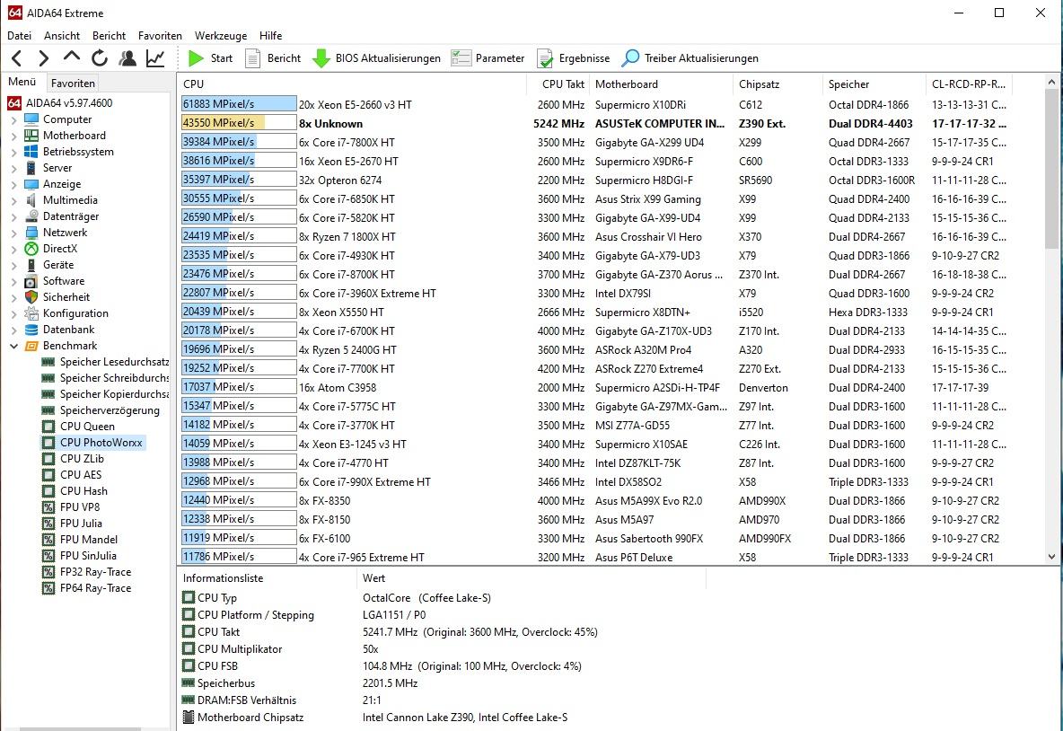Click the Datenbank database icon
Image resolution: width=1063 pixels, height=731 pixels.
tap(31, 330)
